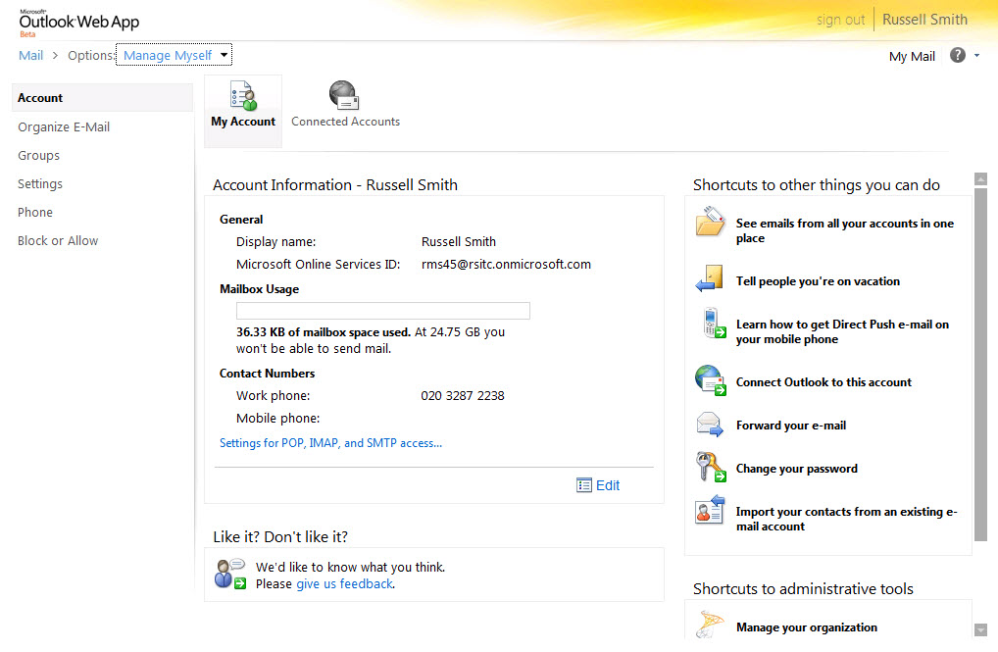Screen dimensions: 998x652
Task: Select Organize E-Mail in the sidebar
Action: (64, 126)
